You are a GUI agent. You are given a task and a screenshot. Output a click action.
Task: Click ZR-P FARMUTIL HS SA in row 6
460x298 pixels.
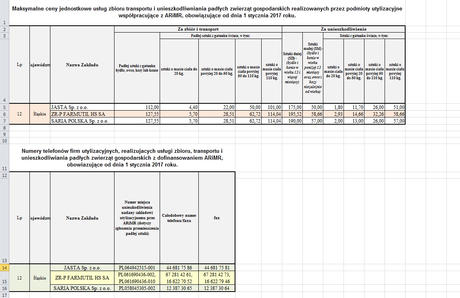[x=82, y=114]
